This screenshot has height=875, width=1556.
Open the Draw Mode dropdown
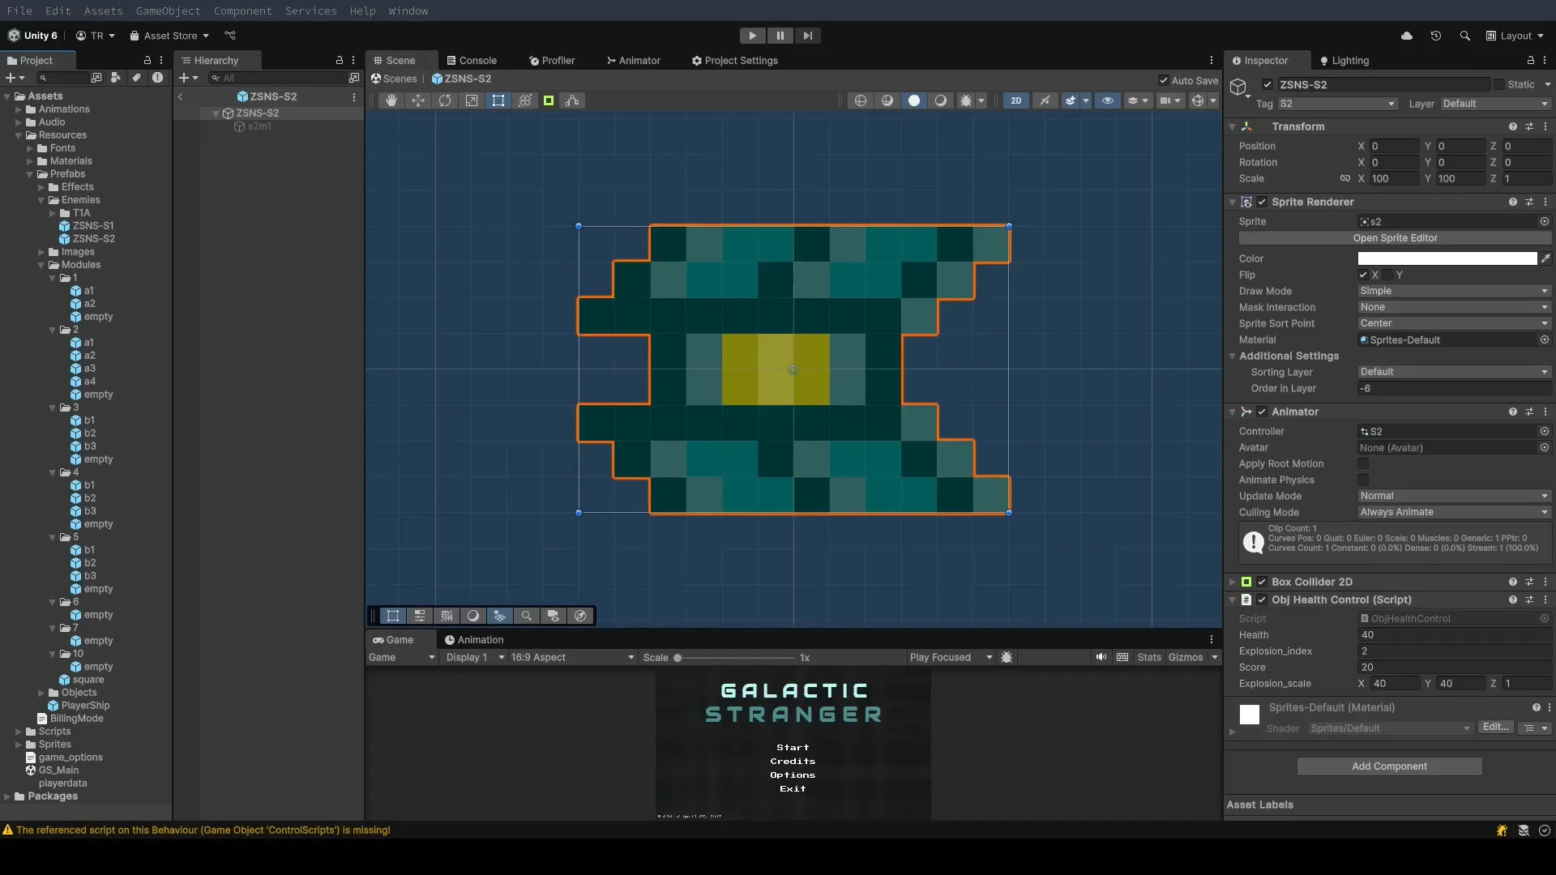1454,291
